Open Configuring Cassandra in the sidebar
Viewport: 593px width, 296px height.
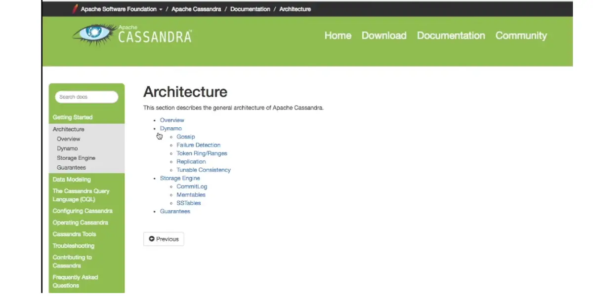[83, 211]
